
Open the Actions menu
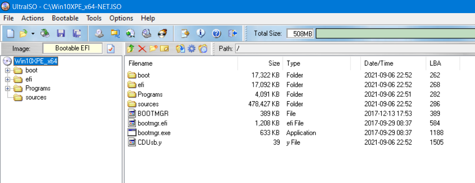click(x=33, y=18)
